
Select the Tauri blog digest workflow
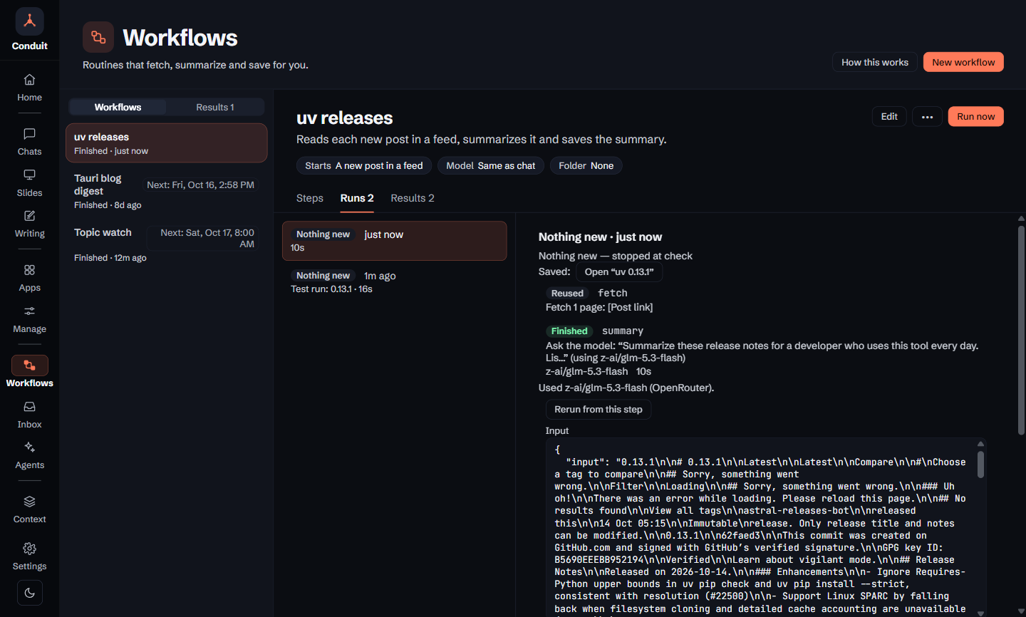(167, 191)
